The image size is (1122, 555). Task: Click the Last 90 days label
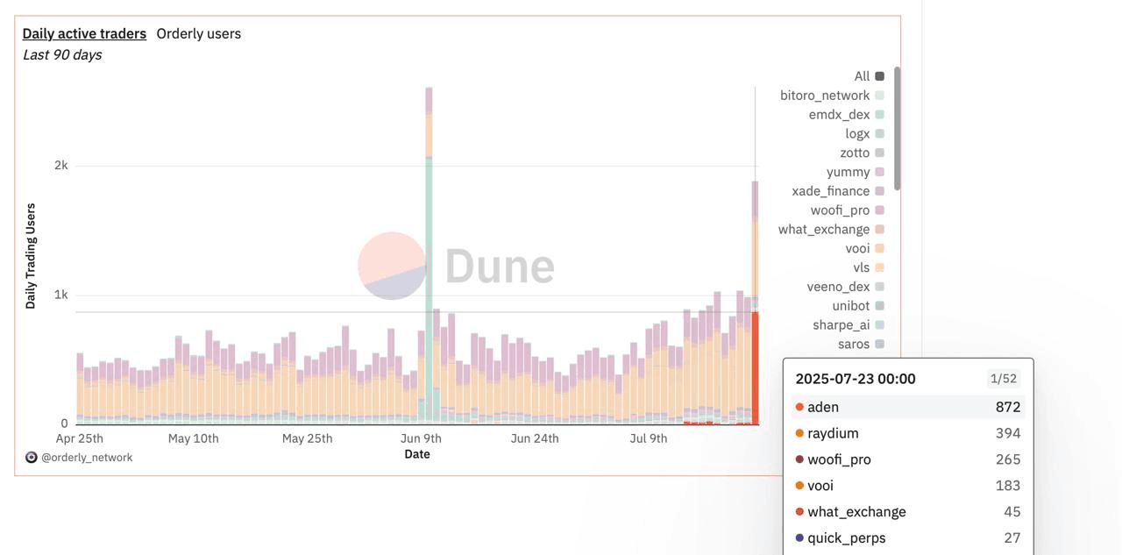[x=62, y=54]
